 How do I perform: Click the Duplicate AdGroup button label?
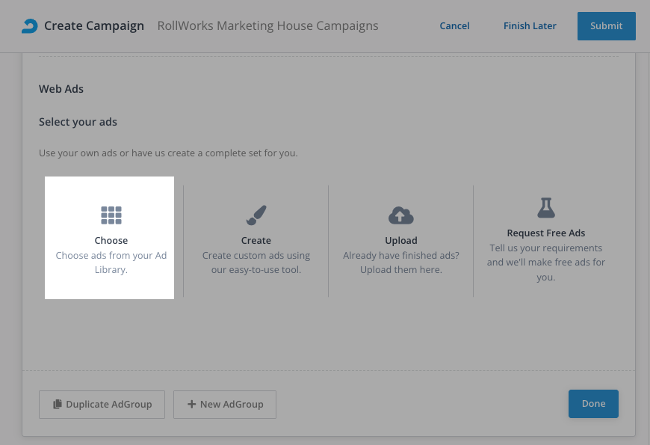click(x=109, y=405)
